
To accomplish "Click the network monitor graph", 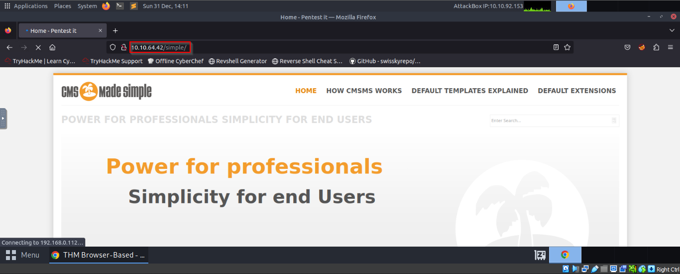I will point(537,6).
